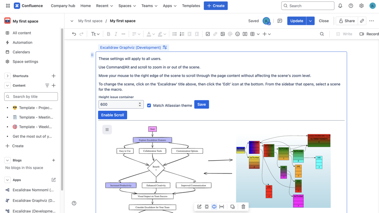Collapse the Content section
Image resolution: width=379 pixels, height=213 pixels.
click(x=7, y=85)
